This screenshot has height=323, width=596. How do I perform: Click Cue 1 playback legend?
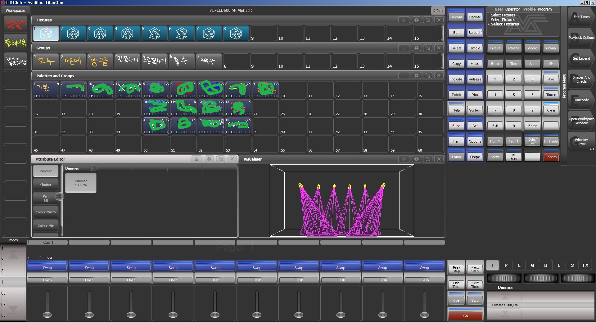tap(47, 242)
